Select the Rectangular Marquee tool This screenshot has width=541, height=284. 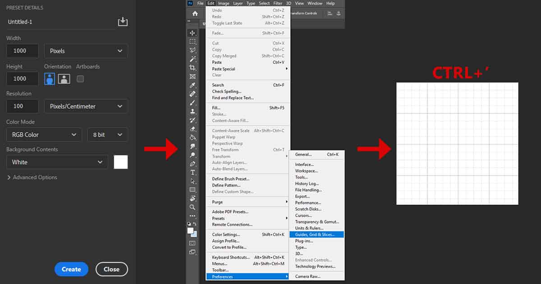pos(193,41)
